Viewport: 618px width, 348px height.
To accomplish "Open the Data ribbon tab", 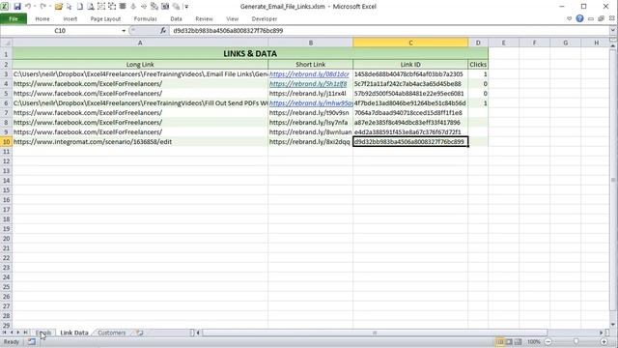I will (x=176, y=18).
